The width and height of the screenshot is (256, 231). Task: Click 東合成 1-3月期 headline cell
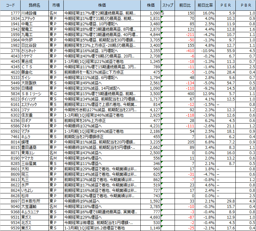tap(102, 62)
